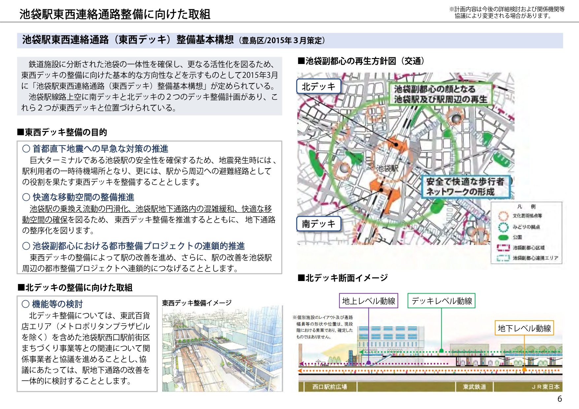The height and width of the screenshot is (409, 579).
Task: Select the デッキレベル動線 green label
Action: [x=441, y=301]
